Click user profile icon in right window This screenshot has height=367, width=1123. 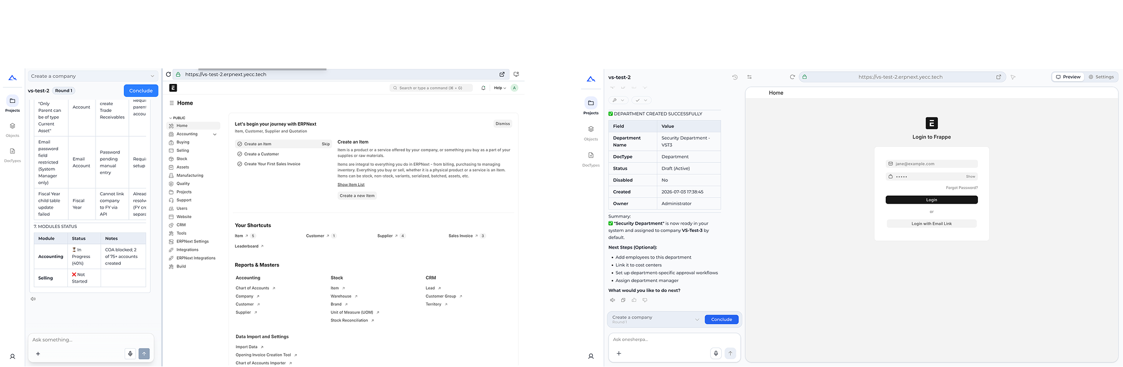591,356
